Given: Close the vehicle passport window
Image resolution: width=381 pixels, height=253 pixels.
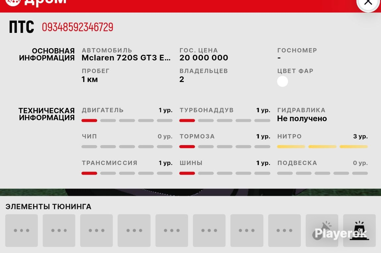Looking at the screenshot, I should coord(368,2).
